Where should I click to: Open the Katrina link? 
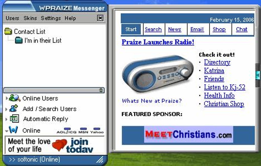click(x=214, y=70)
